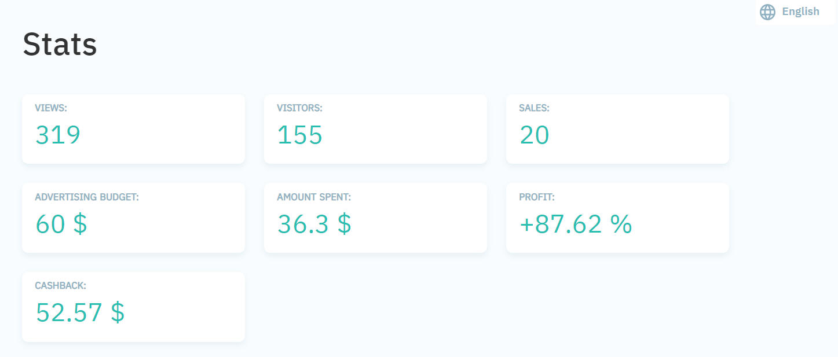Click the 20 sales value
The image size is (838, 357).
(535, 135)
